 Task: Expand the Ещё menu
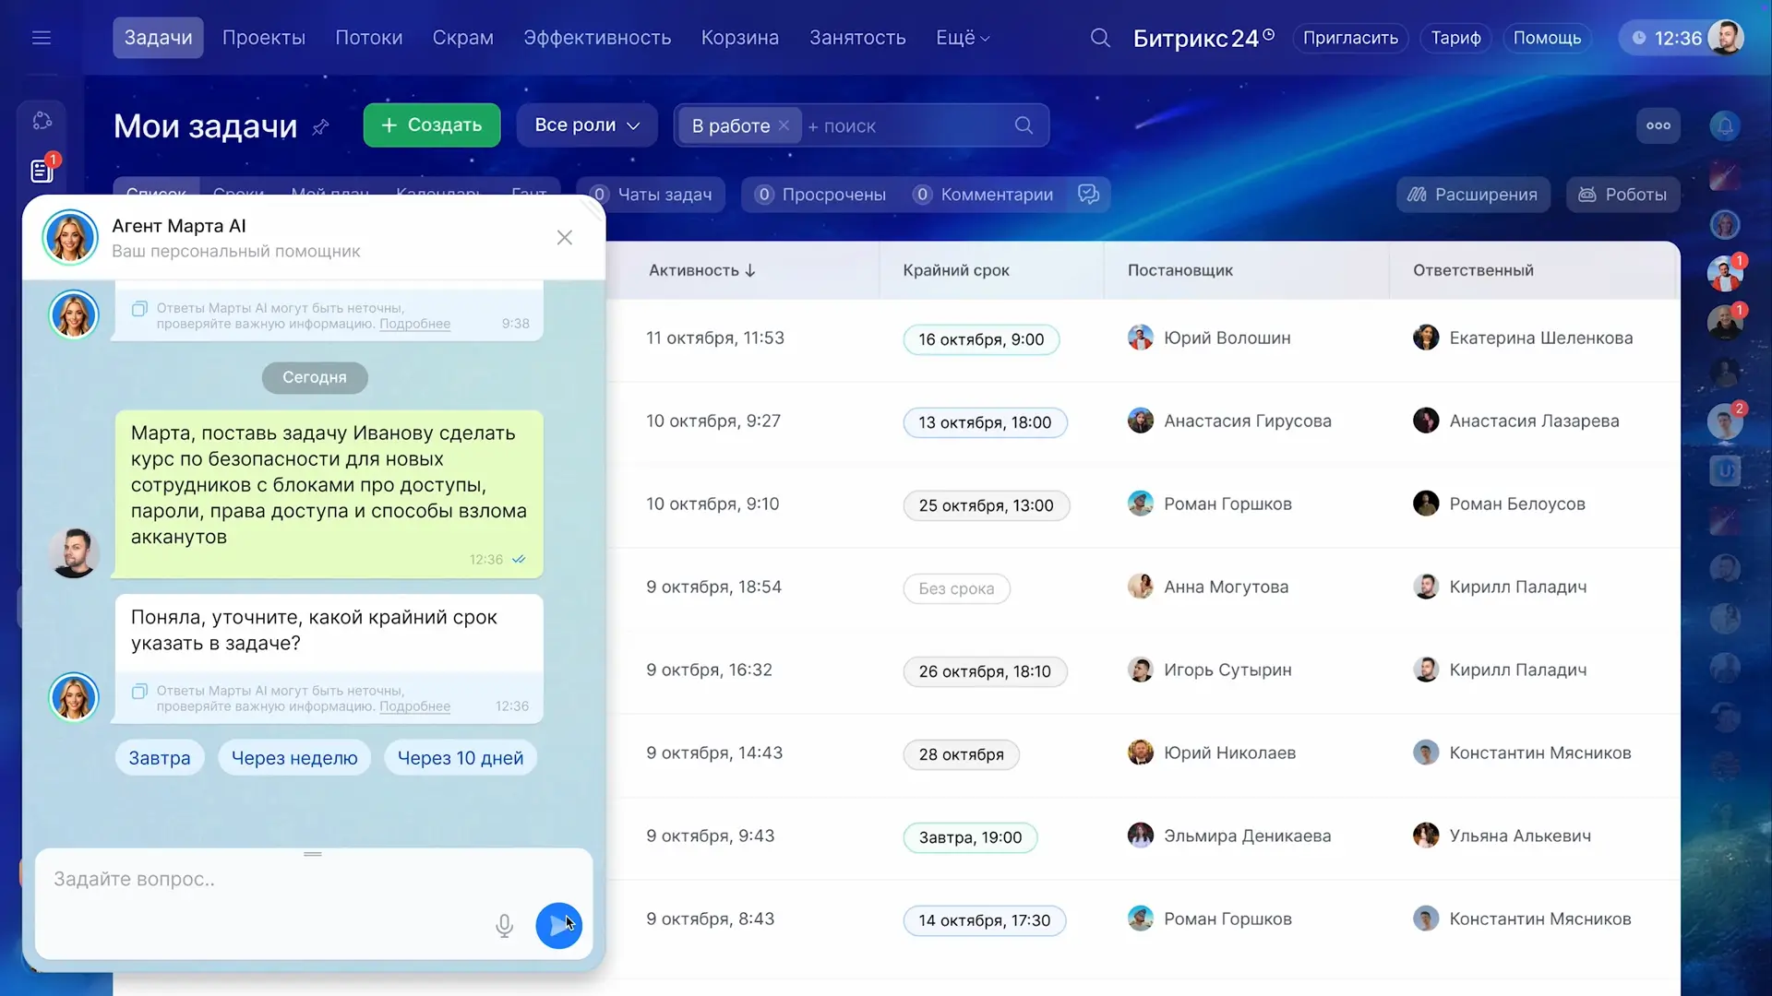(962, 38)
